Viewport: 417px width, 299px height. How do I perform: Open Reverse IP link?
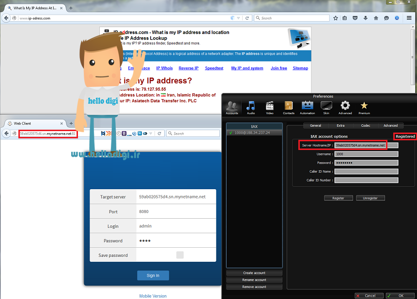tap(188, 68)
